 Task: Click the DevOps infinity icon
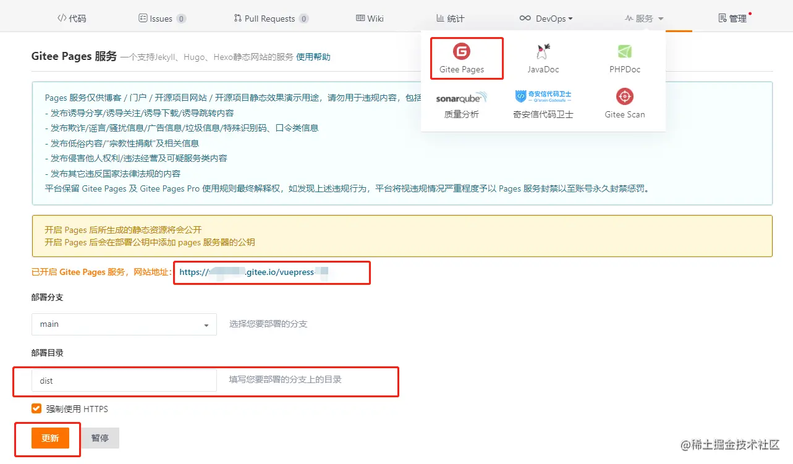(525, 19)
